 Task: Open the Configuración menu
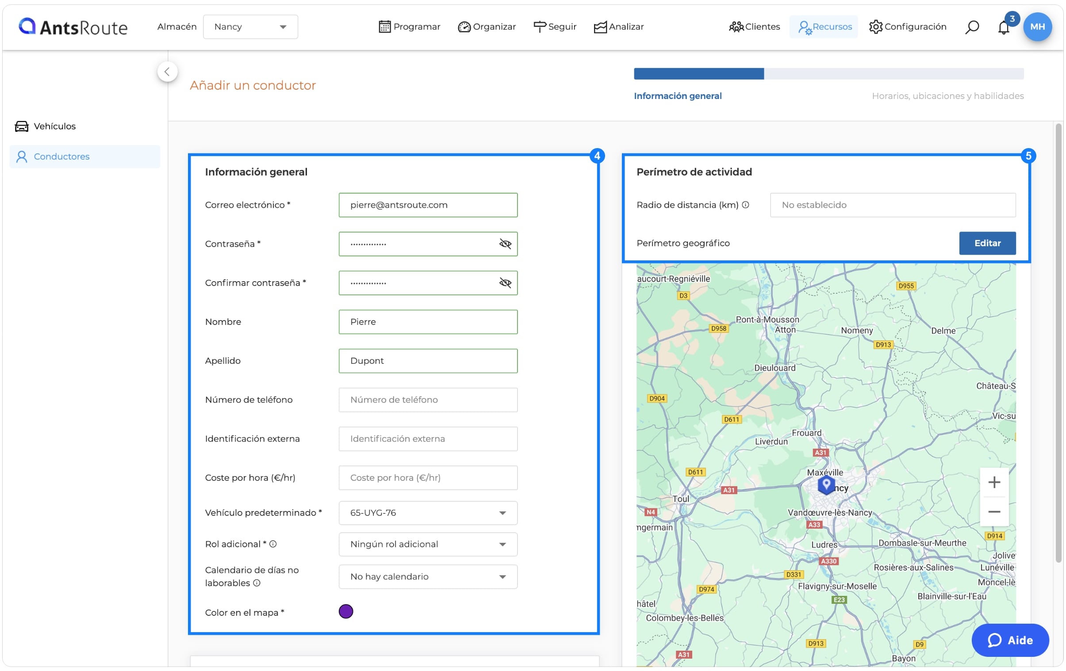tap(908, 27)
